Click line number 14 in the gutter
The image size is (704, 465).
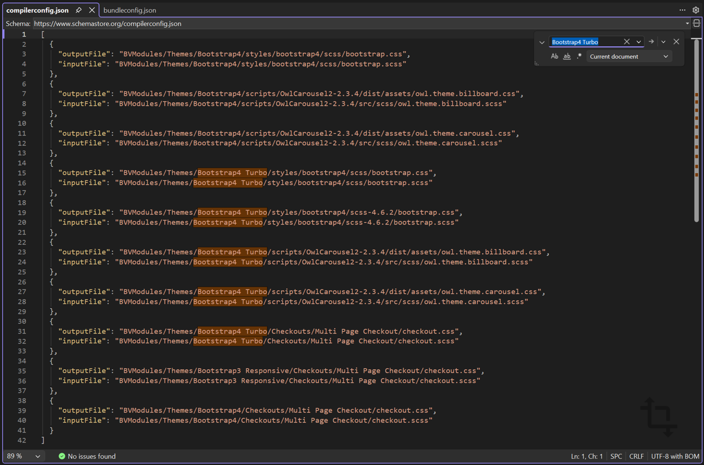tap(22, 163)
